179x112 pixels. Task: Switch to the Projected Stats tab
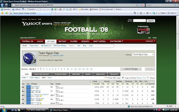tap(60, 74)
